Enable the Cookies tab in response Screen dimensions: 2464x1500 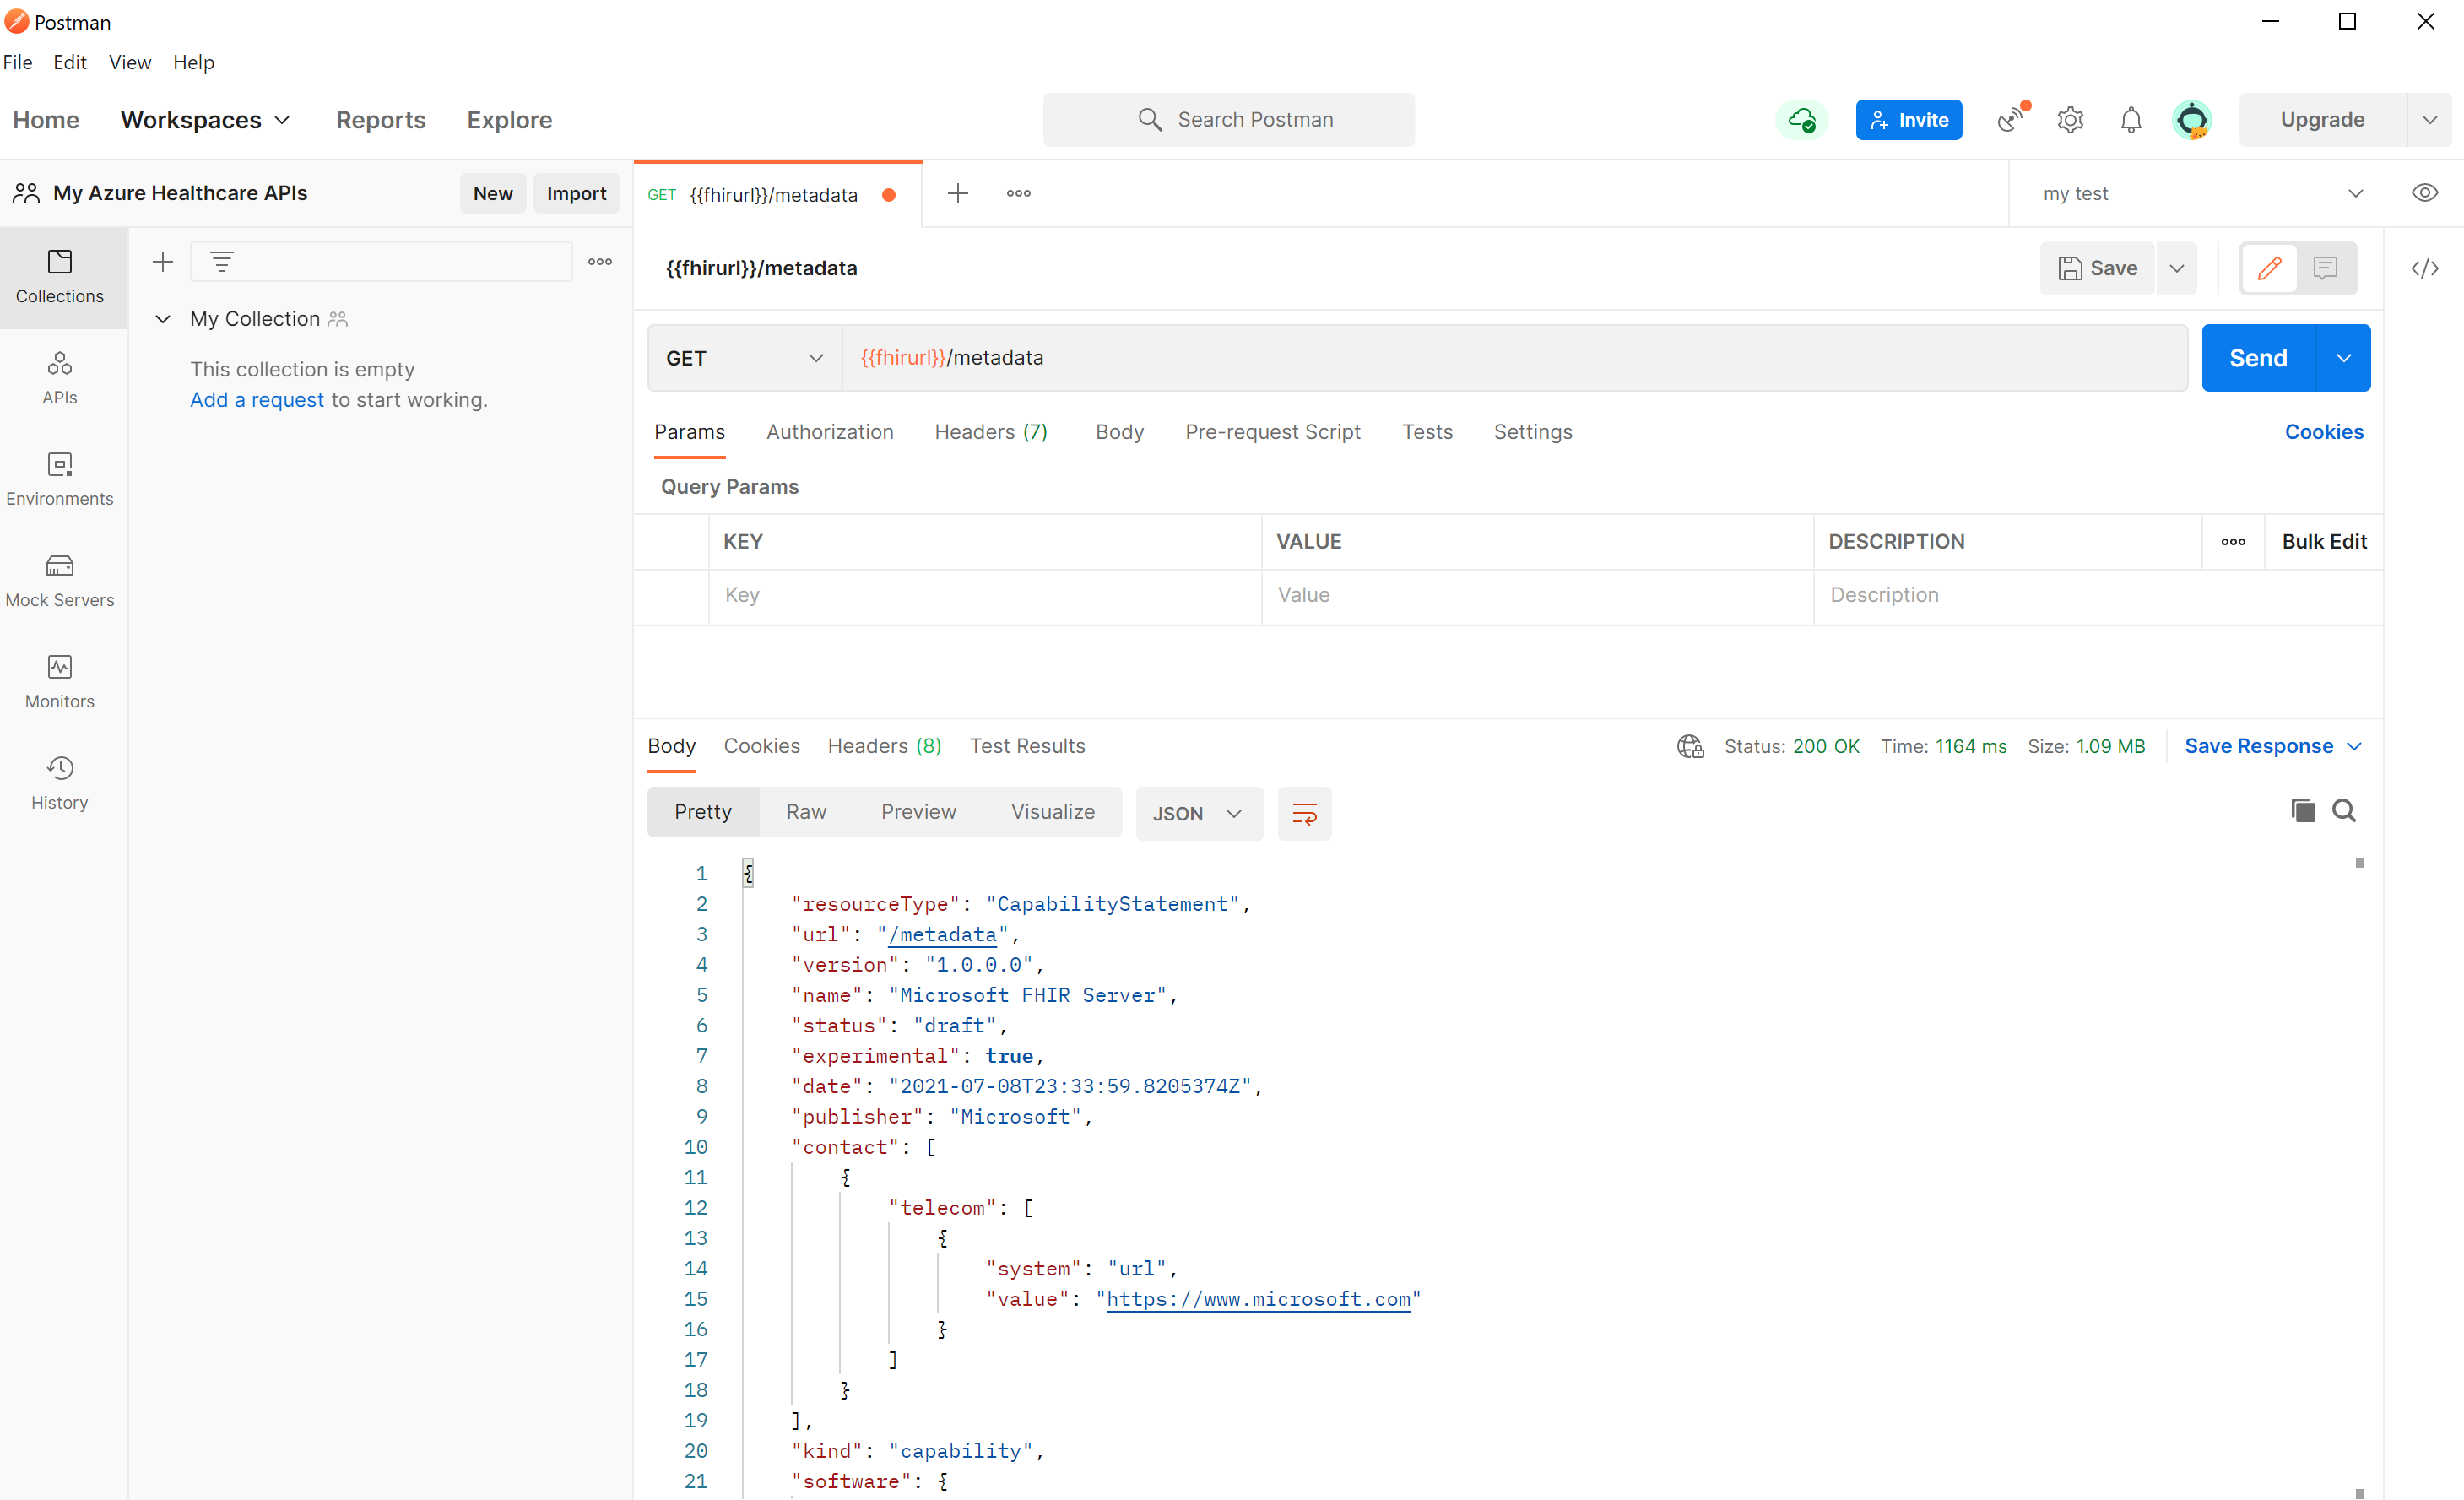coord(761,745)
